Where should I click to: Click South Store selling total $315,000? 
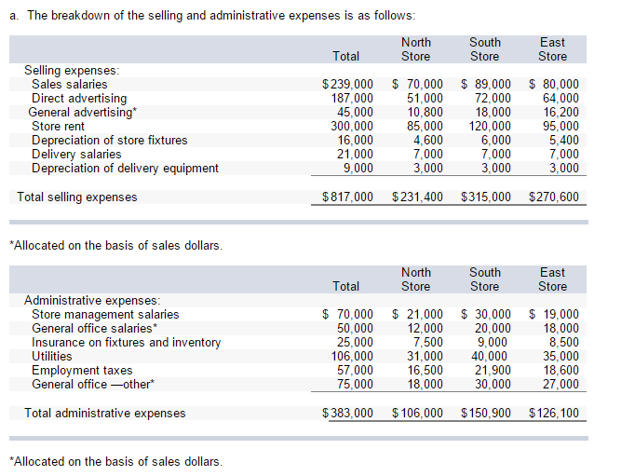[x=486, y=197]
